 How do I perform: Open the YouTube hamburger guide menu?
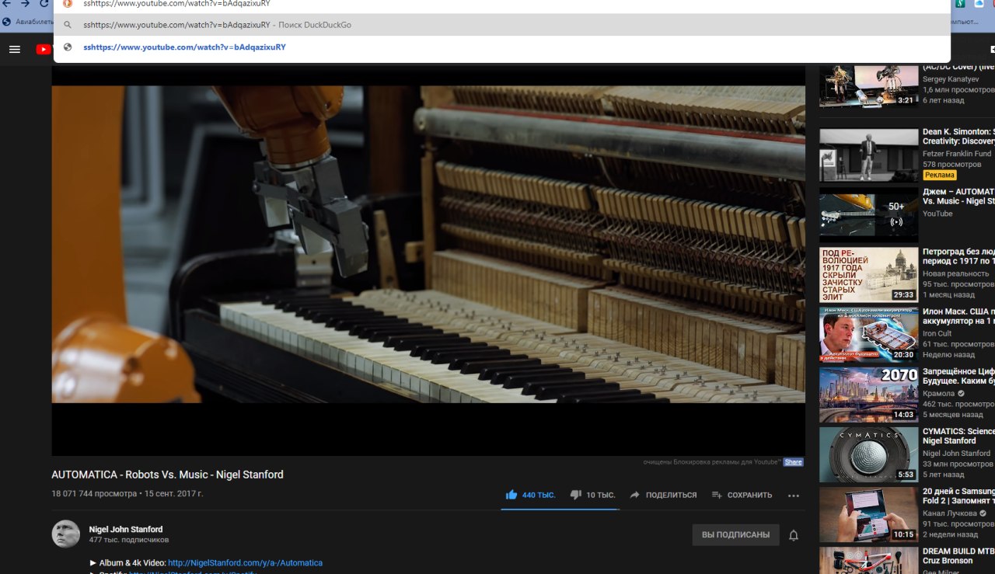click(14, 49)
